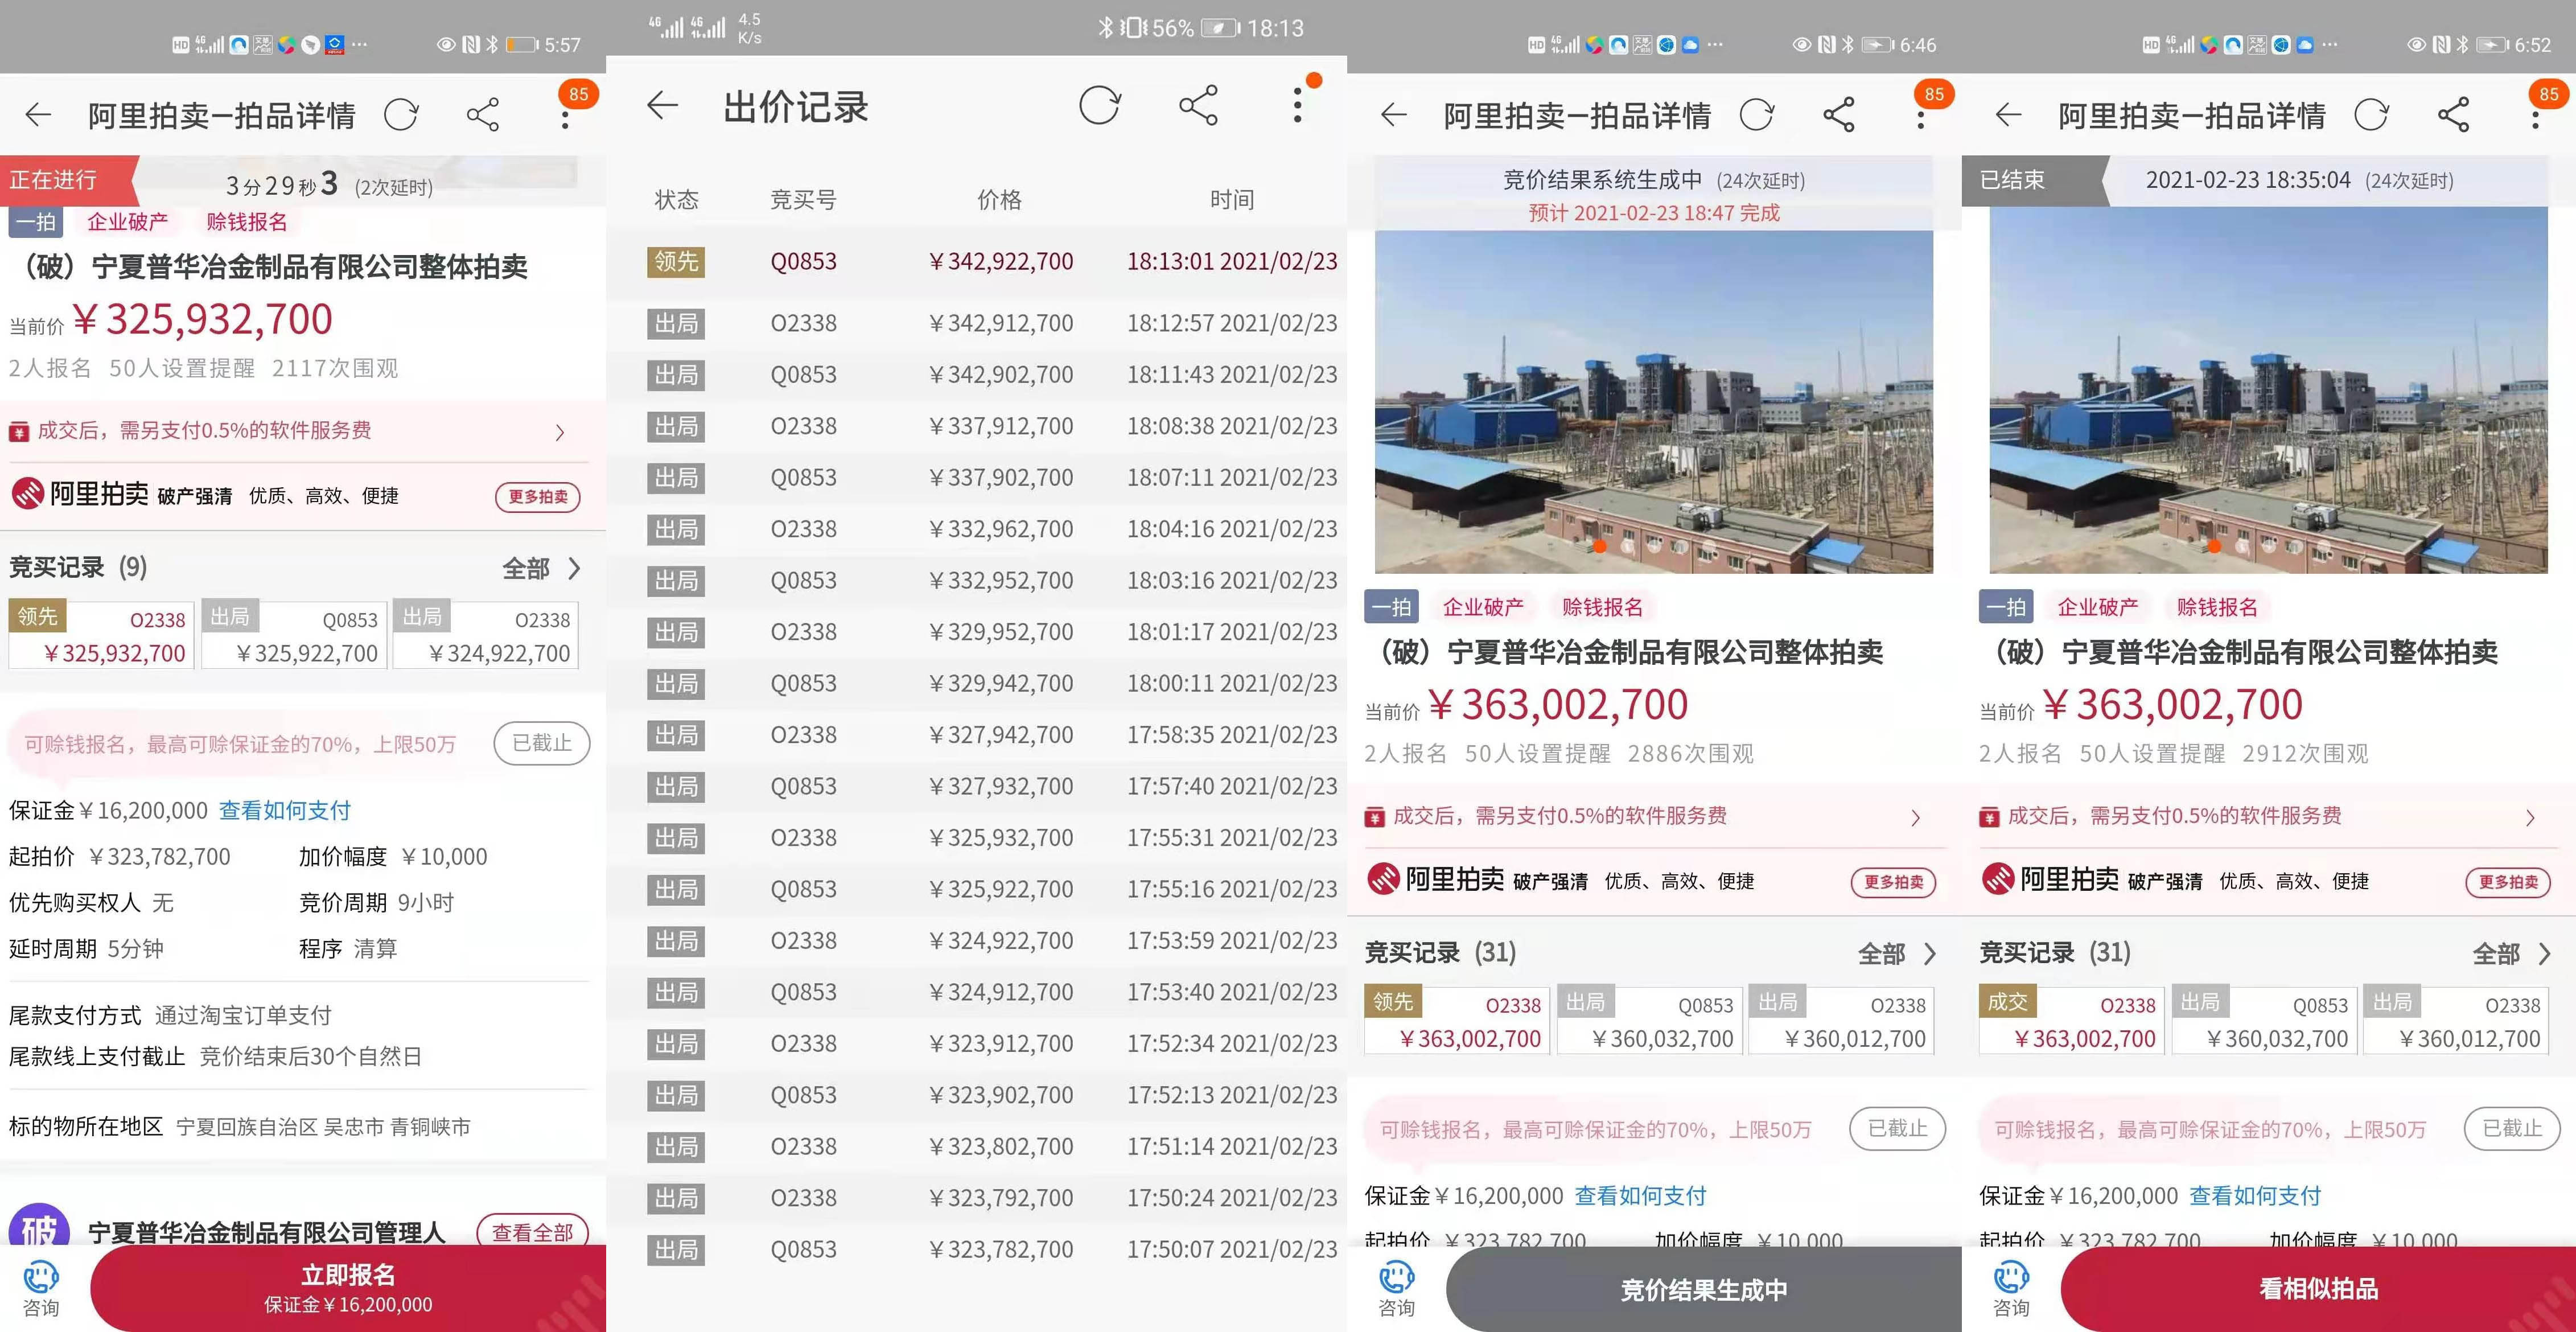Go back from 出价记录 page
This screenshot has height=1332, width=2576.
[662, 105]
